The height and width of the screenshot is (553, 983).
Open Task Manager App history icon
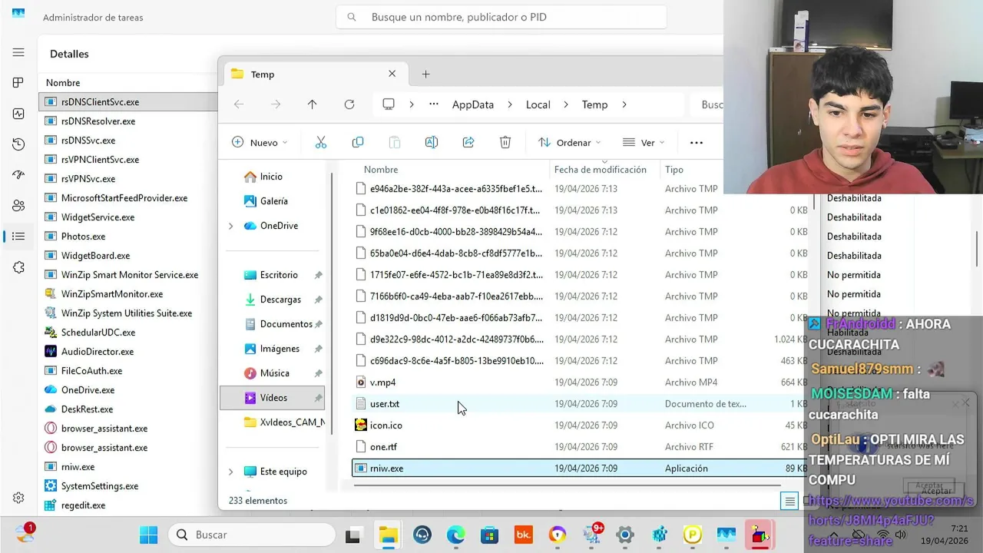[x=18, y=144]
